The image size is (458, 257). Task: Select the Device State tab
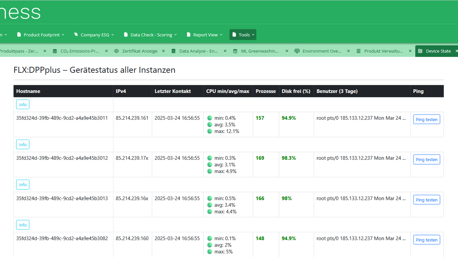[x=437, y=51]
